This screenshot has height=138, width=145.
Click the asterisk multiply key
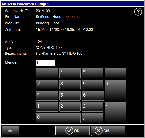pos(93,73)
